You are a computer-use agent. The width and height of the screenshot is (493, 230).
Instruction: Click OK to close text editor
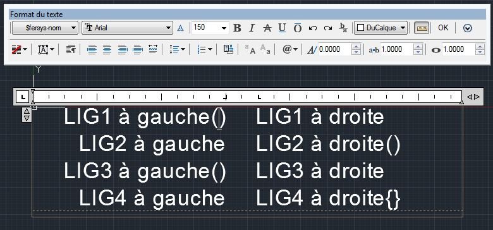pos(443,28)
